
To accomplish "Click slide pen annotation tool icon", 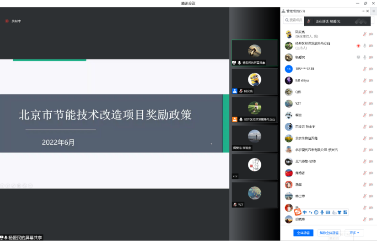I will pos(13,186).
